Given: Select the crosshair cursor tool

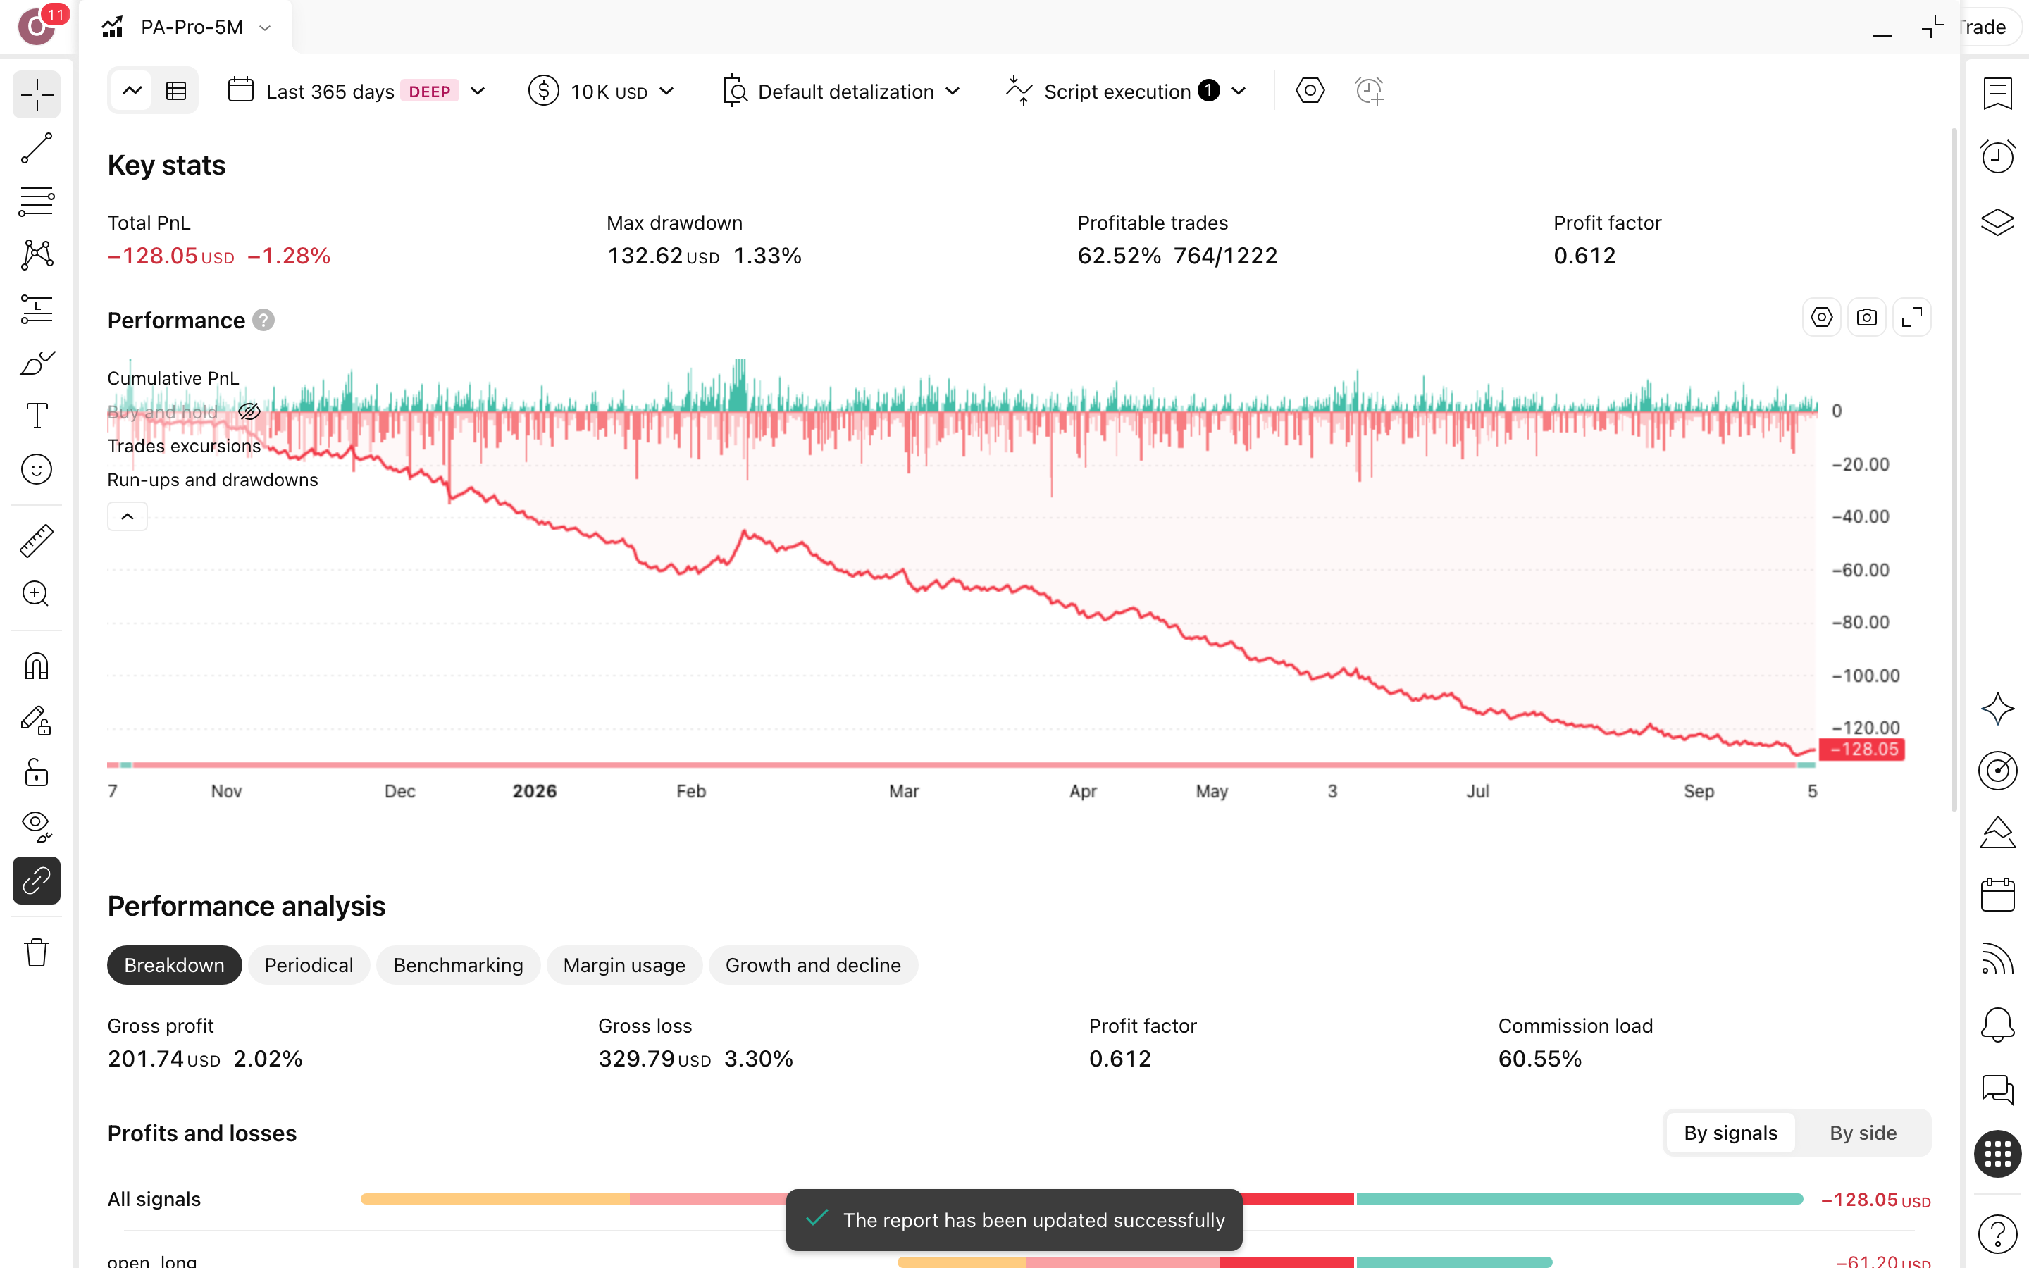Looking at the screenshot, I should [x=36, y=95].
